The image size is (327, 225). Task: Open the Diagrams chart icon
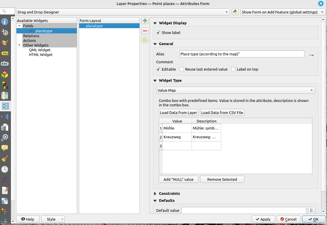pos(5,85)
